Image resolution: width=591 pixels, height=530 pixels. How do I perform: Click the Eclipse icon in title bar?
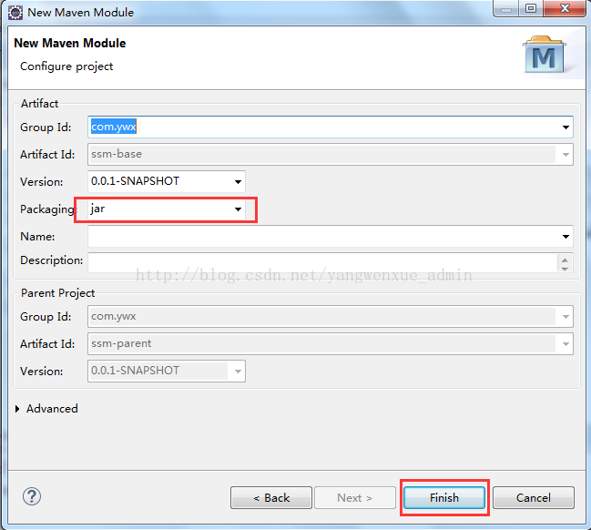[15, 13]
